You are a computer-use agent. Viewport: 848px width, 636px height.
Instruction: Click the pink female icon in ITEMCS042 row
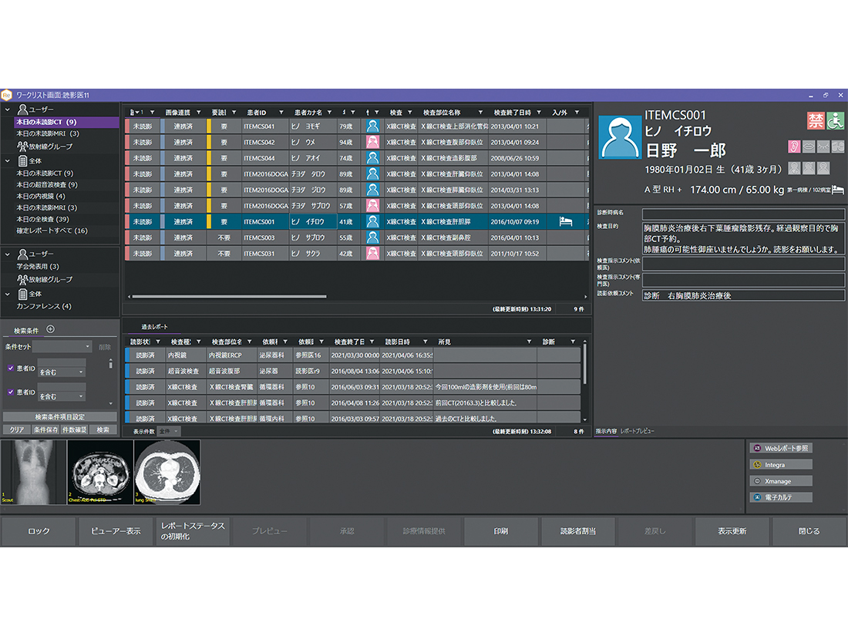click(x=372, y=142)
